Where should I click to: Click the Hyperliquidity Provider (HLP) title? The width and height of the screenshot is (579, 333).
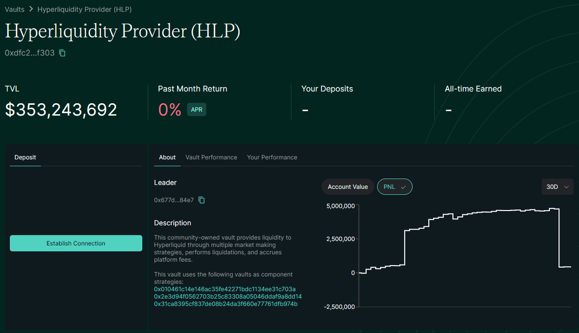[x=123, y=31]
